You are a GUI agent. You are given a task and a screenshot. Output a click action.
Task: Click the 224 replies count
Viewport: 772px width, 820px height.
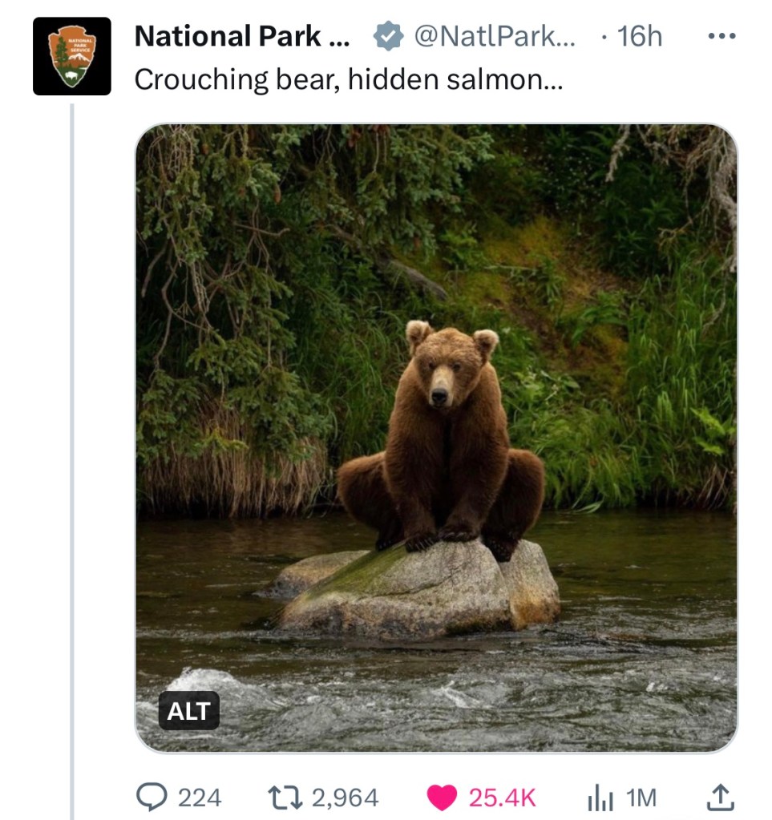click(x=200, y=798)
